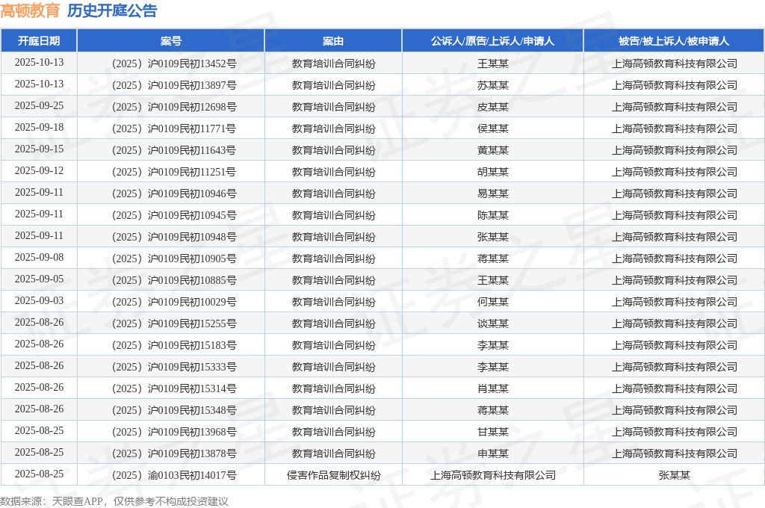Select defendant 张某某 in last row

coord(675,475)
